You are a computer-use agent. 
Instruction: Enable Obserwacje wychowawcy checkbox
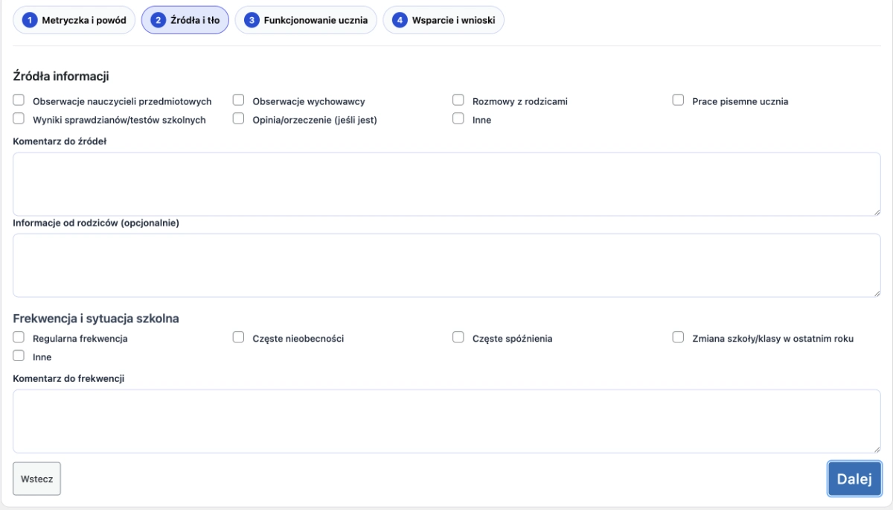point(239,101)
